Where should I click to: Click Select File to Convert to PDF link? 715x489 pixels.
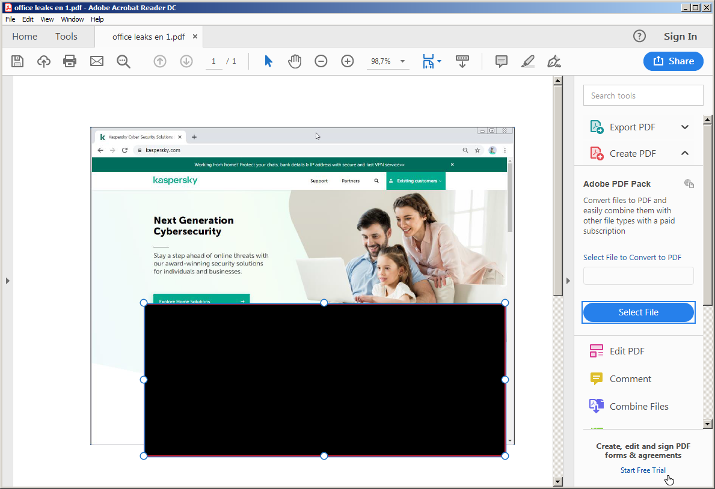coord(632,258)
